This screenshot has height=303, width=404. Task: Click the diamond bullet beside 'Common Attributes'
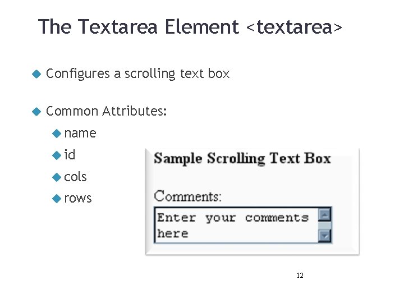point(36,112)
